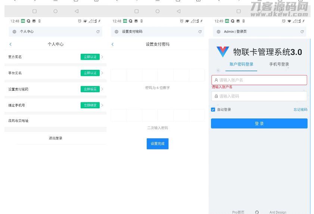Viewport: 314px width, 214px height.
Task: Click first digit box above 密码为 6 位数字
Action: [x=118, y=75]
